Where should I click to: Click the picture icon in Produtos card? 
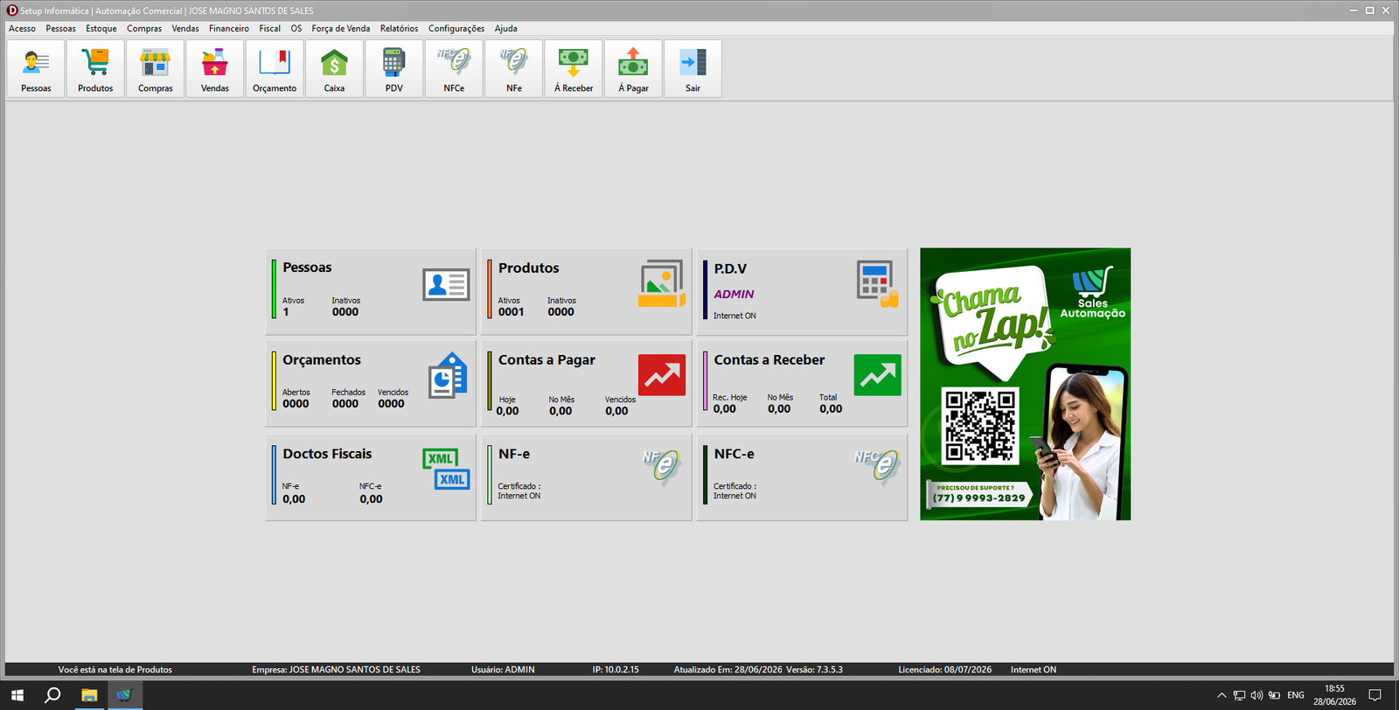click(662, 283)
